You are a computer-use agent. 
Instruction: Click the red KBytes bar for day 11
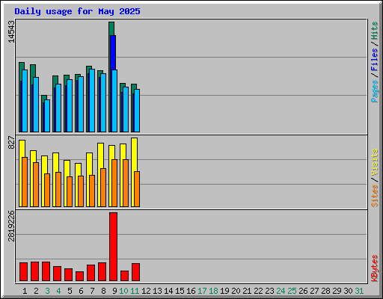135,272
